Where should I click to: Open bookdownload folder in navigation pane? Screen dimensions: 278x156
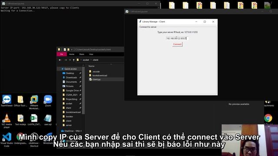(x=73, y=112)
